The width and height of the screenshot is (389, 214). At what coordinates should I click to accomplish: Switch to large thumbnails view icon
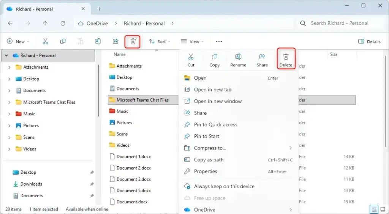tap(383, 209)
